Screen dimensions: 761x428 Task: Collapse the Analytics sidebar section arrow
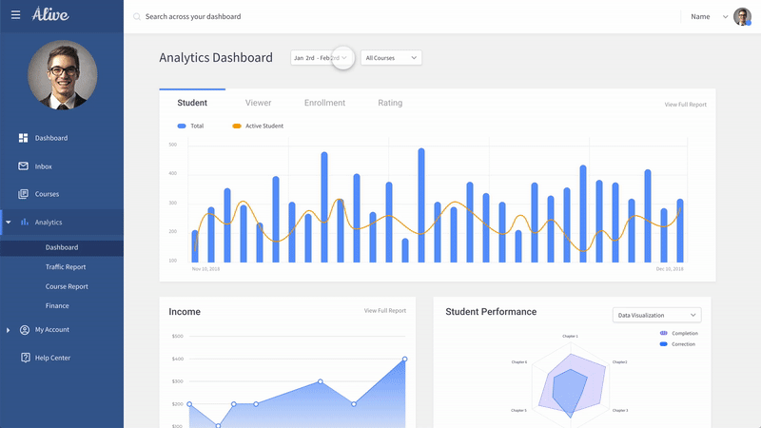click(9, 223)
